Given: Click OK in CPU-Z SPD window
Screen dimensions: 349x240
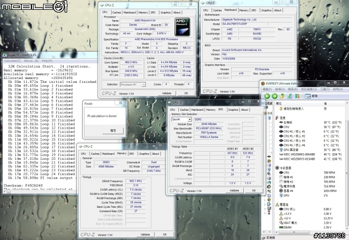Looking at the screenshot, I should [254, 190].
